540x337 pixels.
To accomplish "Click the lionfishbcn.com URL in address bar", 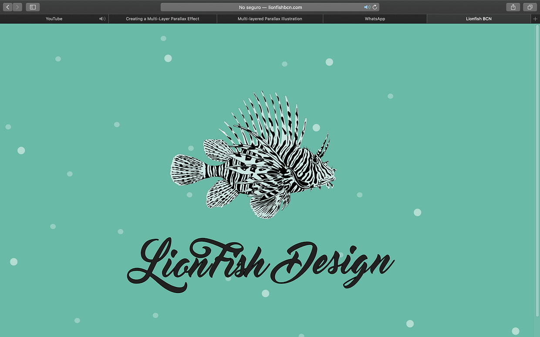I will (x=285, y=7).
